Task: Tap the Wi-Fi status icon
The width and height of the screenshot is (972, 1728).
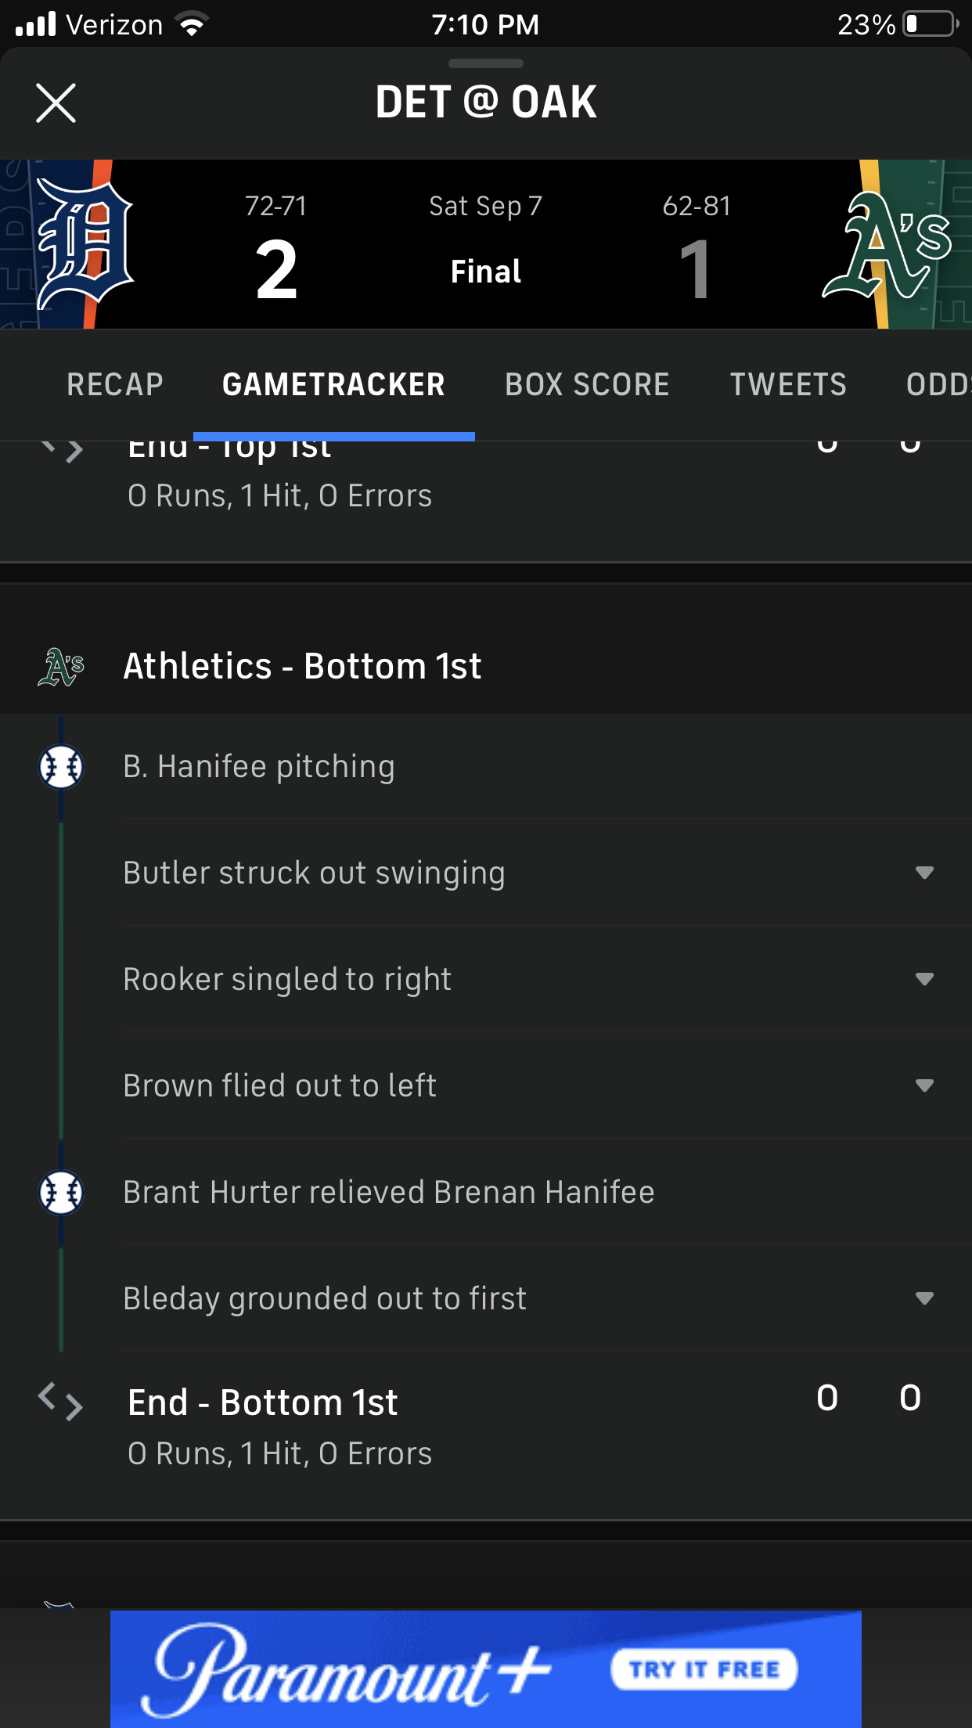Action: click(x=192, y=24)
